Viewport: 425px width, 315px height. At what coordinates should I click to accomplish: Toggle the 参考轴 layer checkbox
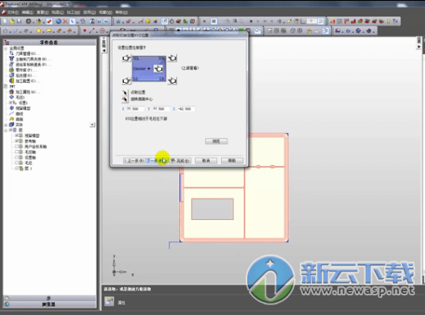tap(17, 141)
